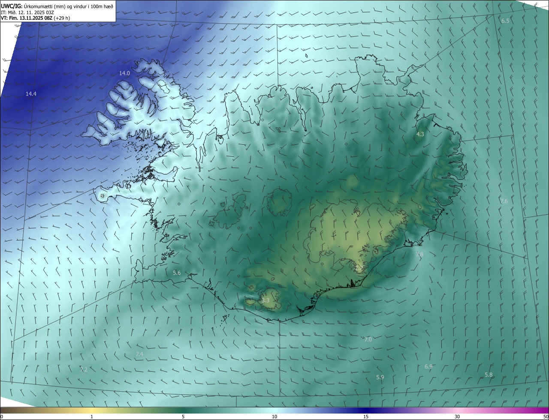Click the 6.5 value label on the map
This screenshot has height=420, width=549.
[x=505, y=21]
